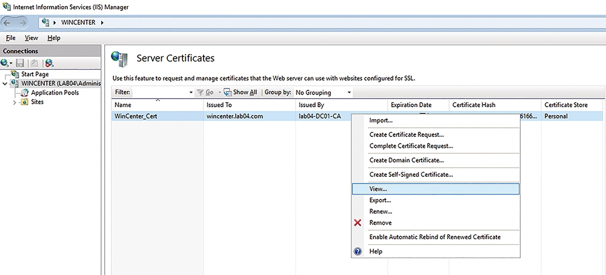
Task: Choose Export... from the context menu
Action: coord(436,200)
